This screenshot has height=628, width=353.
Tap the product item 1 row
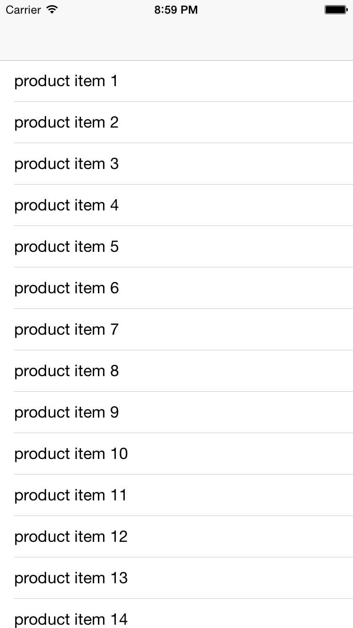pyautogui.click(x=66, y=81)
